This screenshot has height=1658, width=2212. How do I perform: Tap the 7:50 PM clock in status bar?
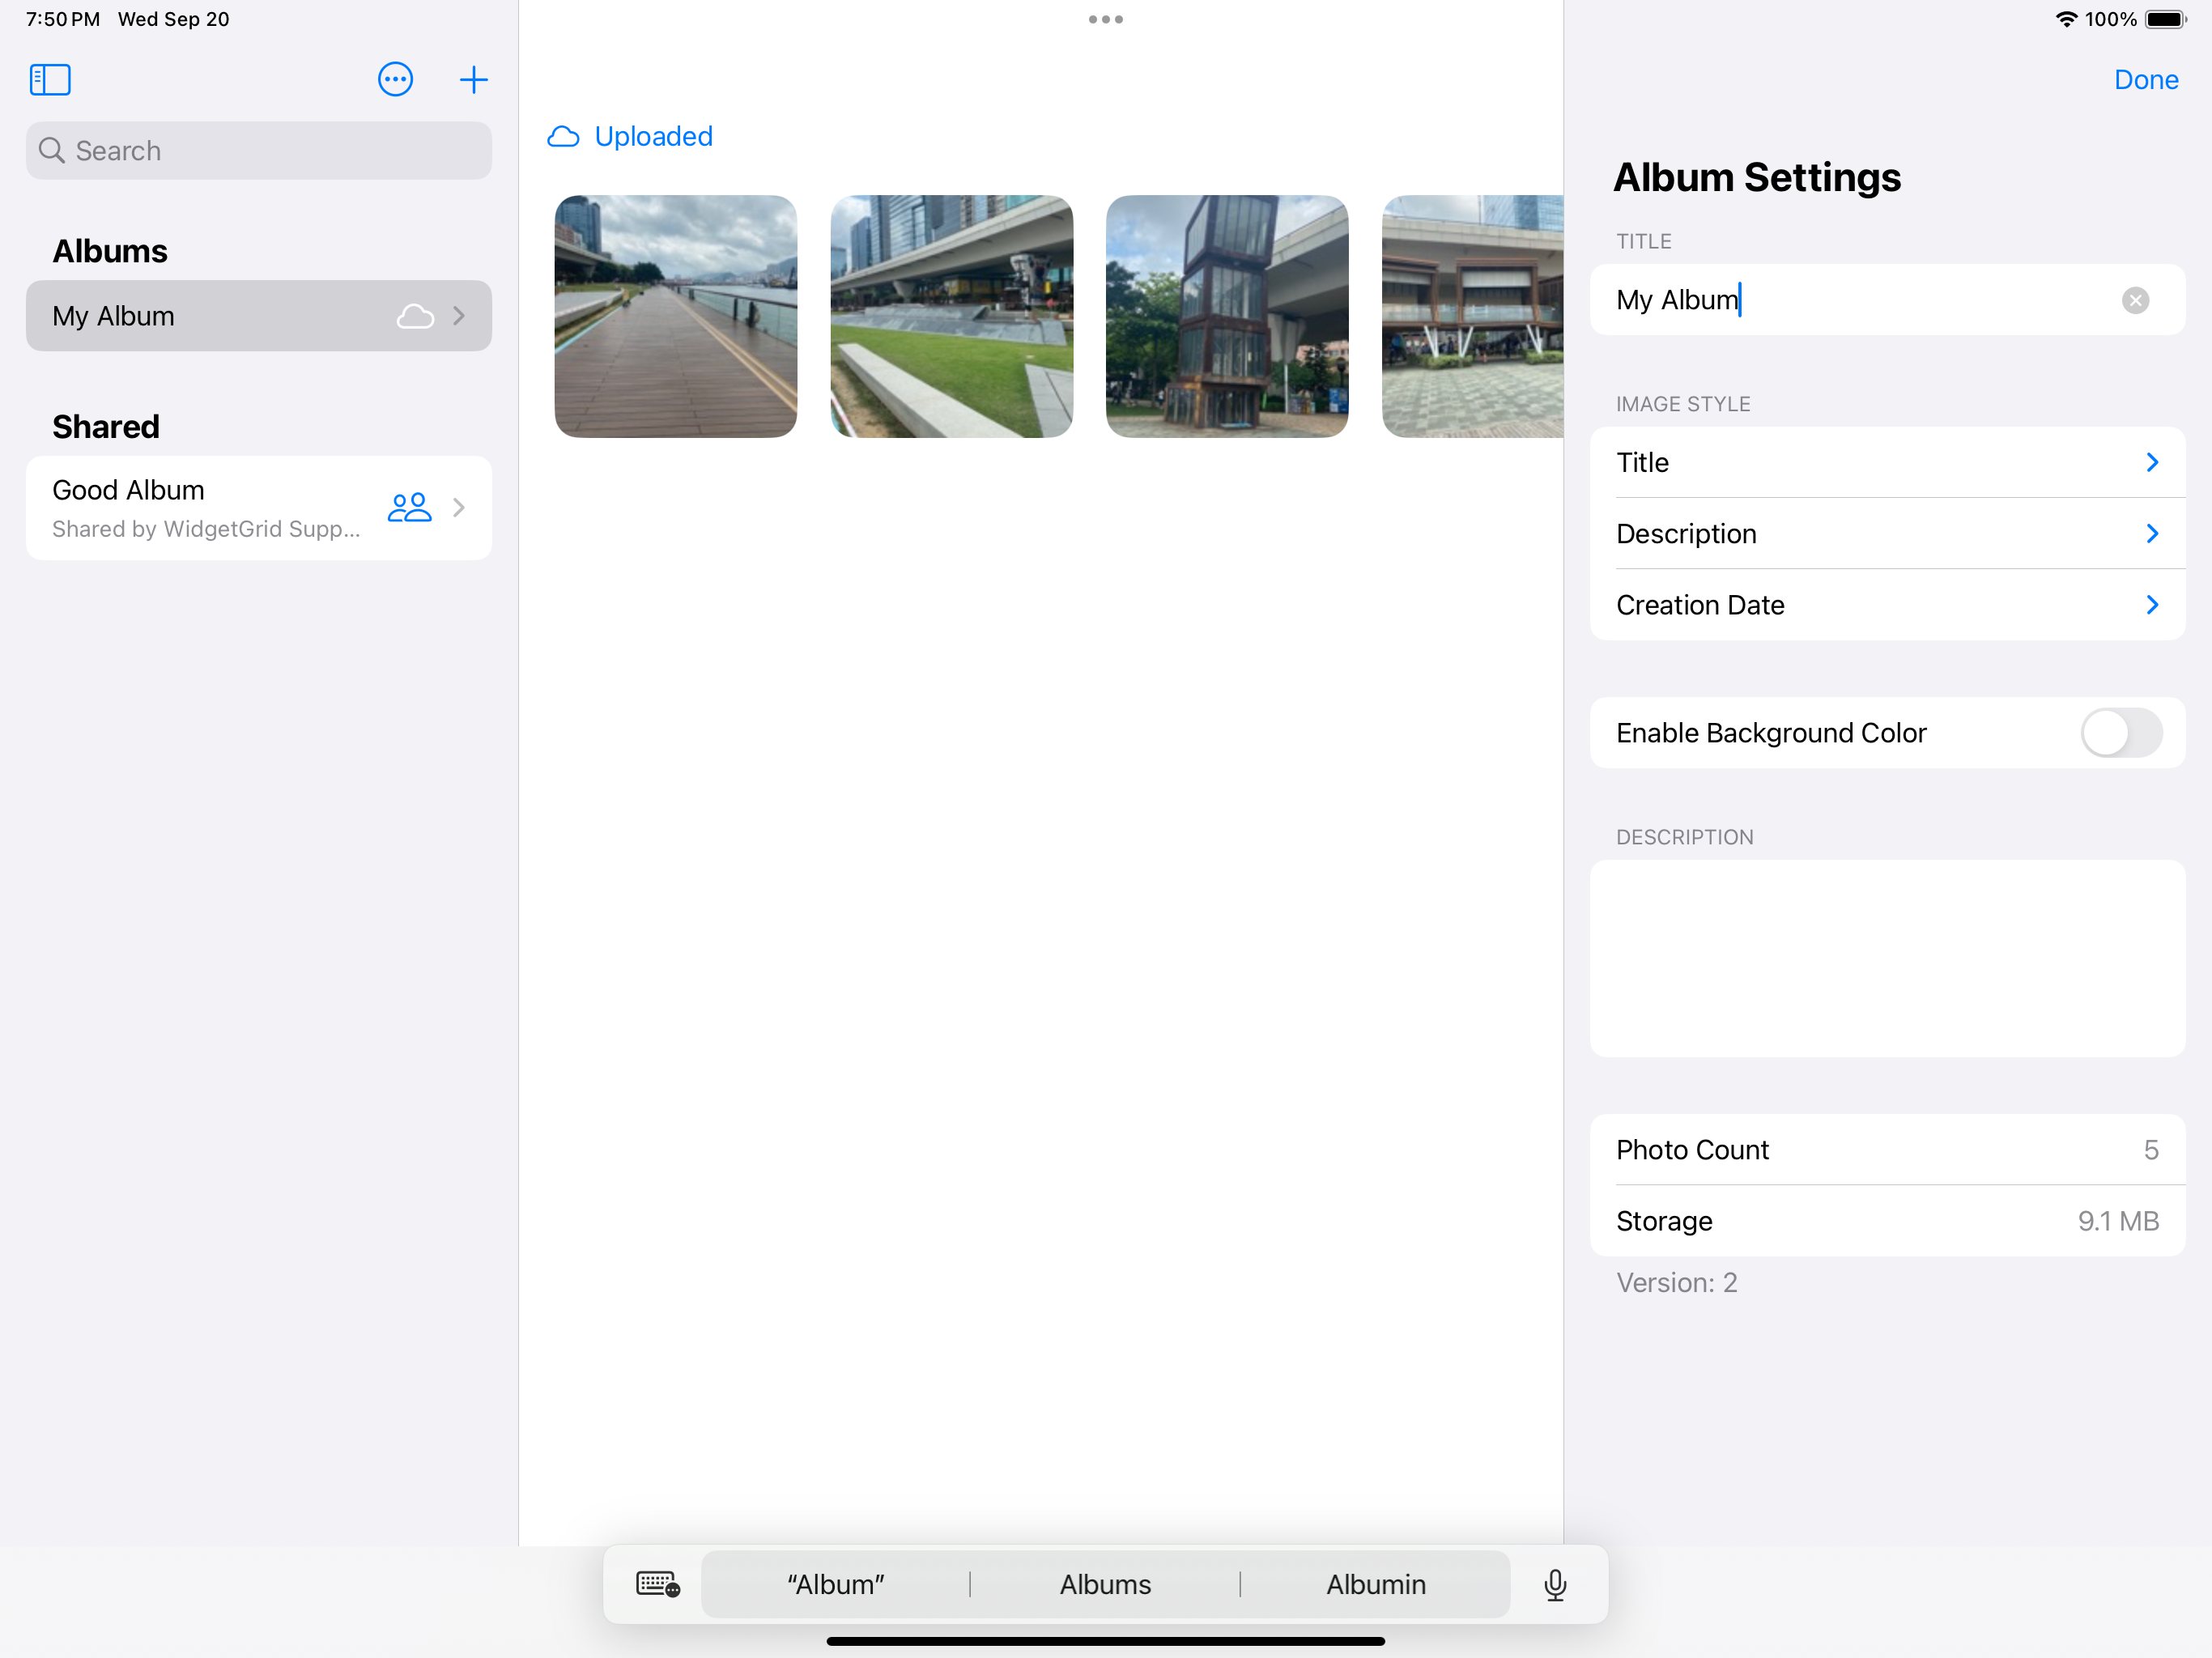(63, 19)
